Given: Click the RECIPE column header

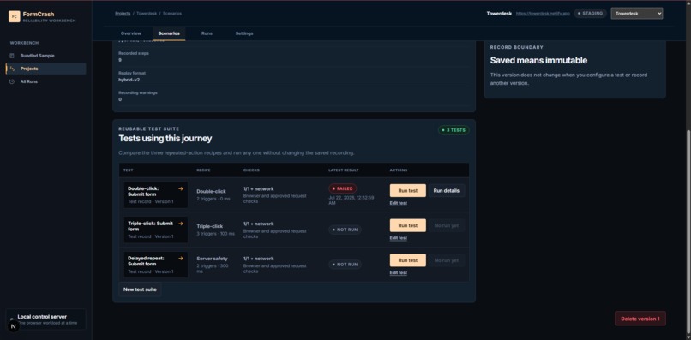Looking at the screenshot, I should click(x=202, y=170).
